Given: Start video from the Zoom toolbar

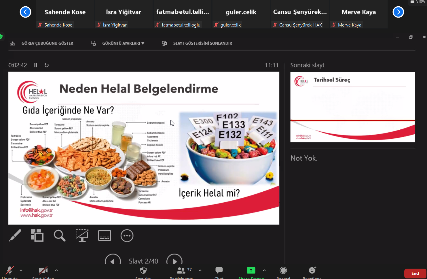Looking at the screenshot, I should point(43,272).
